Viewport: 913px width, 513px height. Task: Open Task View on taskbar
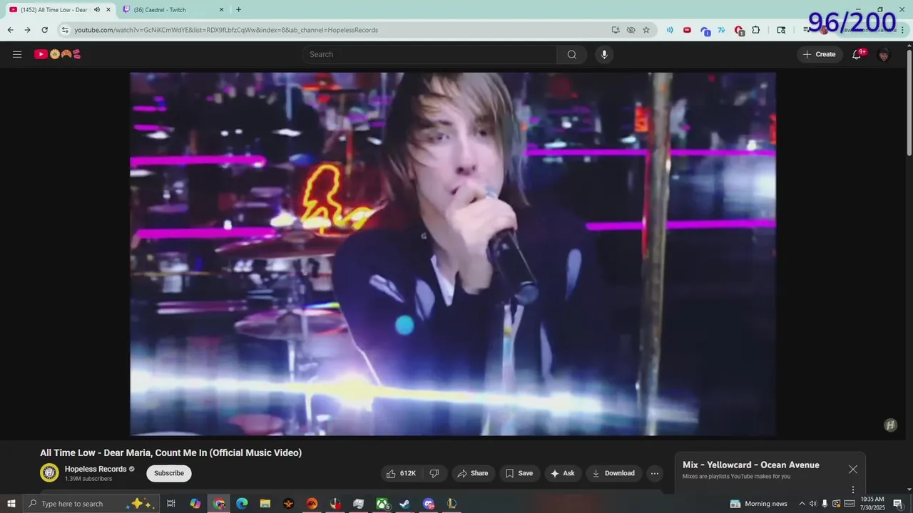click(x=171, y=504)
